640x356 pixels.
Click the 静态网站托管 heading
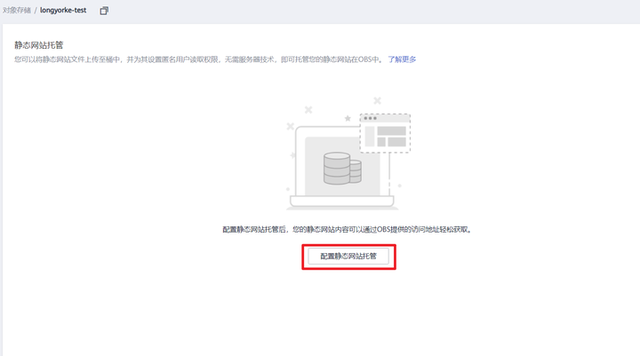click(39, 45)
